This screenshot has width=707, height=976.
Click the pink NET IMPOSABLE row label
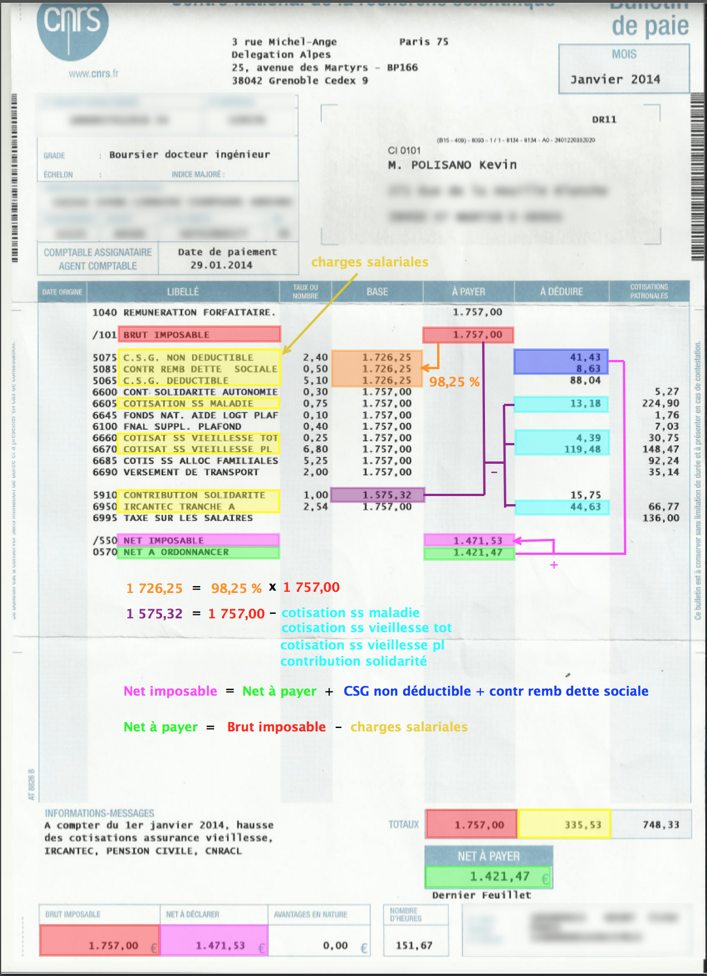(x=199, y=540)
